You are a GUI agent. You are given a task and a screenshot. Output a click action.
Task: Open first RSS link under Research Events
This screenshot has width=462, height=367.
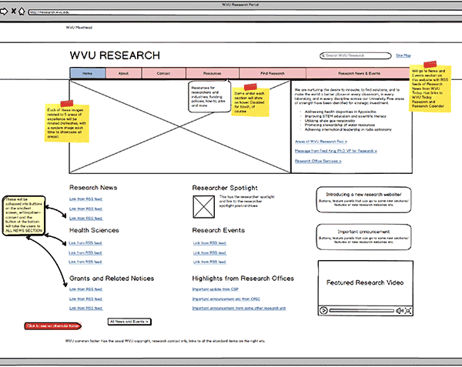point(209,243)
